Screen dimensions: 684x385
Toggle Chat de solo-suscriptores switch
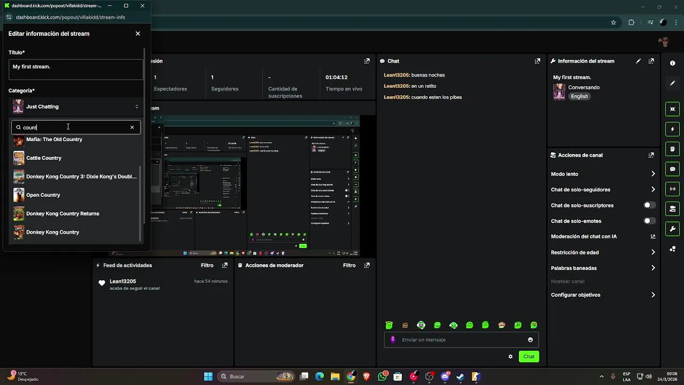pos(650,205)
